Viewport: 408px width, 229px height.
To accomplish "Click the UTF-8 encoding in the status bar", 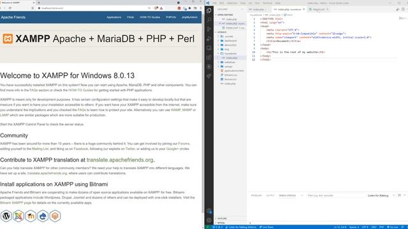I will pos(365,227).
